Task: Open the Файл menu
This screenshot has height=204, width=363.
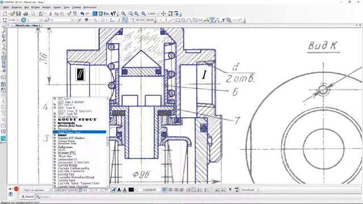Action: point(6,7)
